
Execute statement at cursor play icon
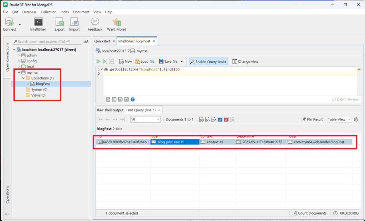click(104, 61)
